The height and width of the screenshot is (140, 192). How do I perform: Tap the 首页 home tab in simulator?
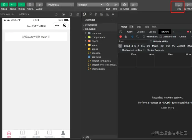(x=9, y=134)
